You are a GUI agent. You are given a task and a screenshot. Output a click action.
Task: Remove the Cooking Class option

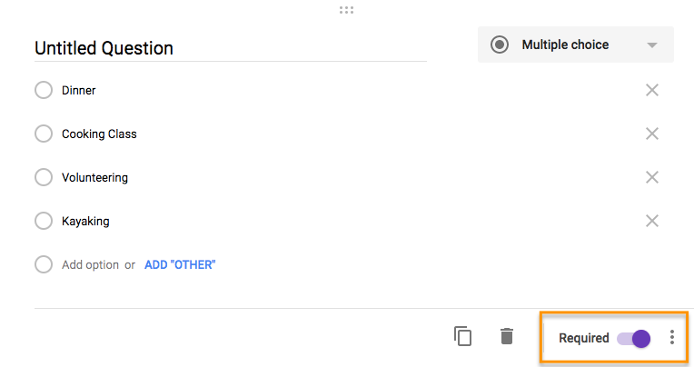coord(651,134)
